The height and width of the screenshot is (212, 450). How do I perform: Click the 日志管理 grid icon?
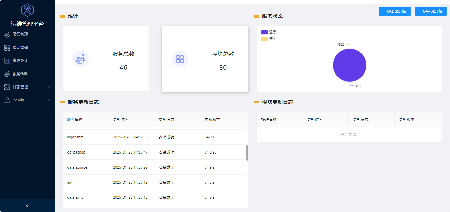tap(7, 87)
